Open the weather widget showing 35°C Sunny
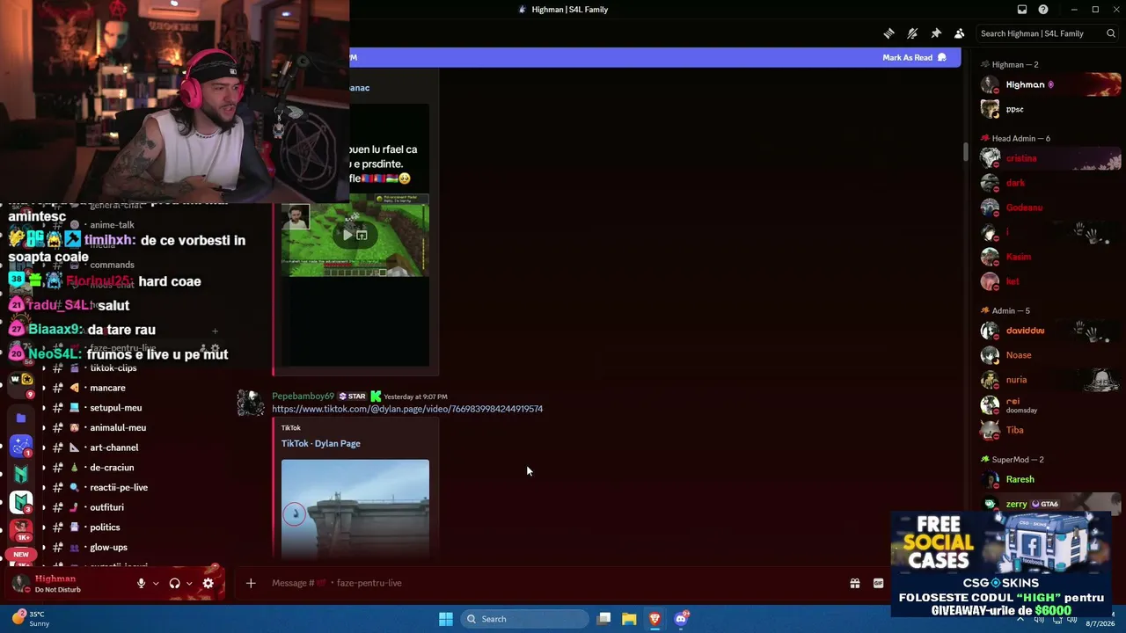1126x633 pixels. [30, 619]
